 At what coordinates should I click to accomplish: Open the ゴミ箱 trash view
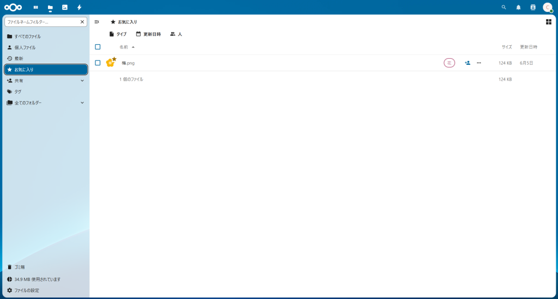pyautogui.click(x=19, y=267)
